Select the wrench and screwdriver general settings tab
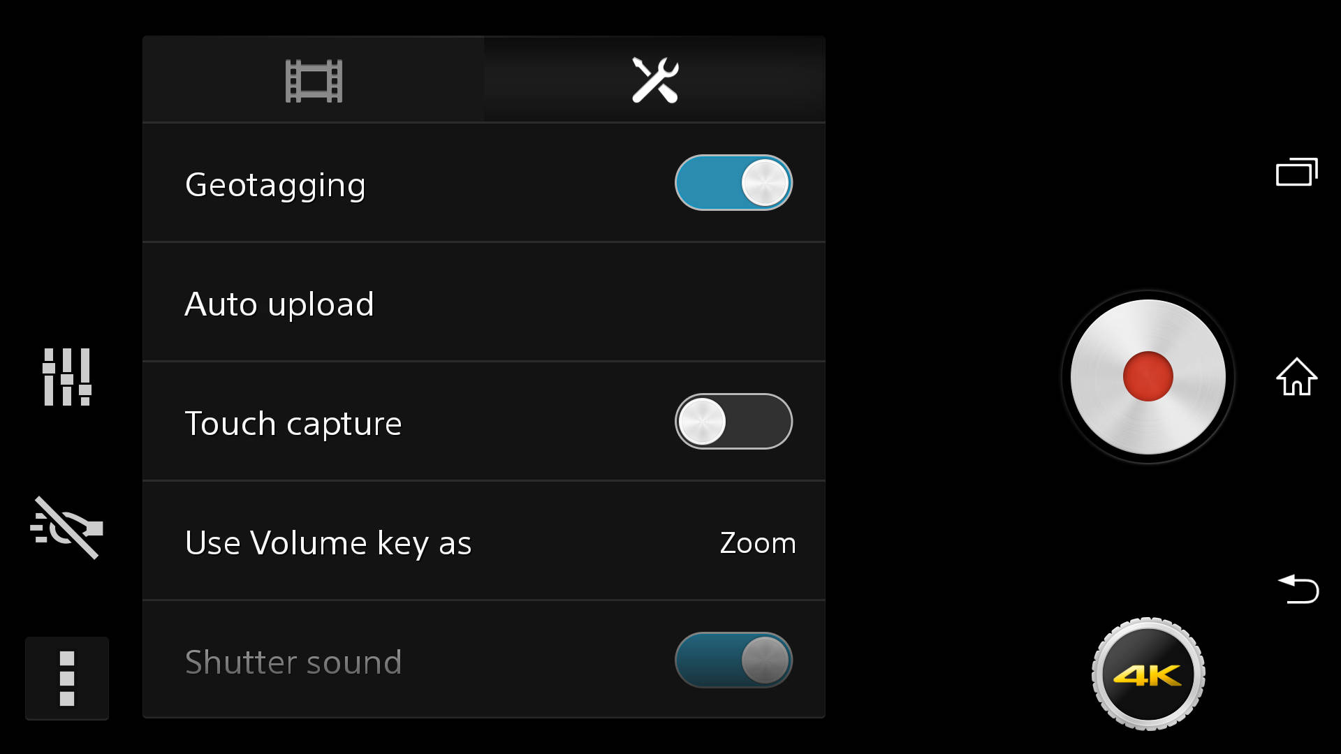1341x754 pixels. 654,80
